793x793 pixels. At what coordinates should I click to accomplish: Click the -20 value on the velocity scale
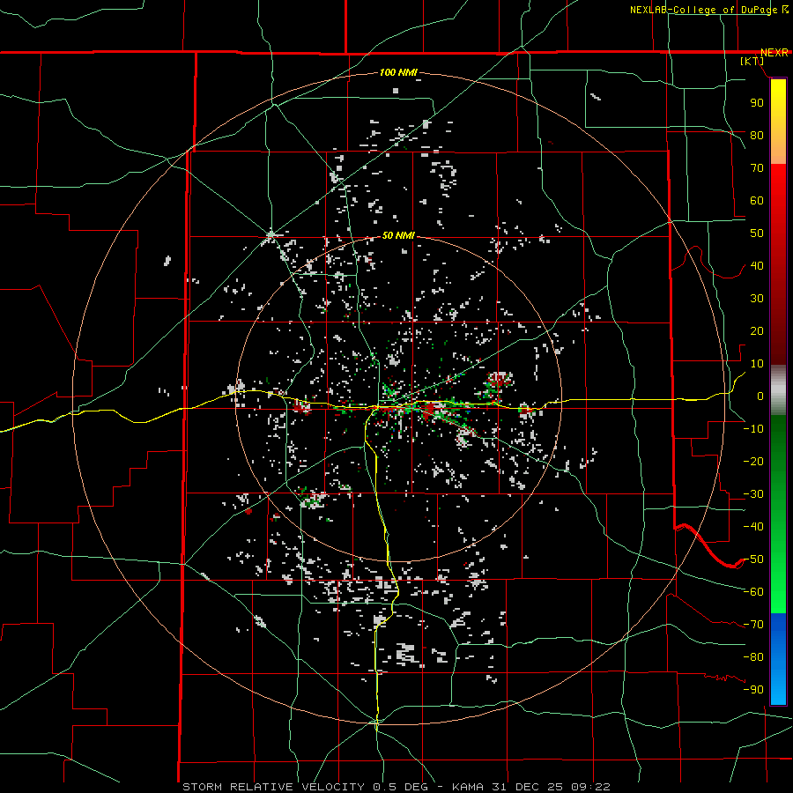(753, 461)
